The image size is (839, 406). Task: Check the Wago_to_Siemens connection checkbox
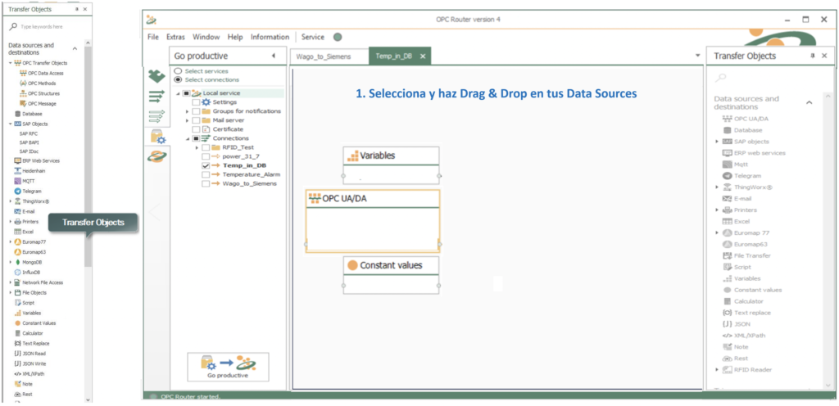206,184
